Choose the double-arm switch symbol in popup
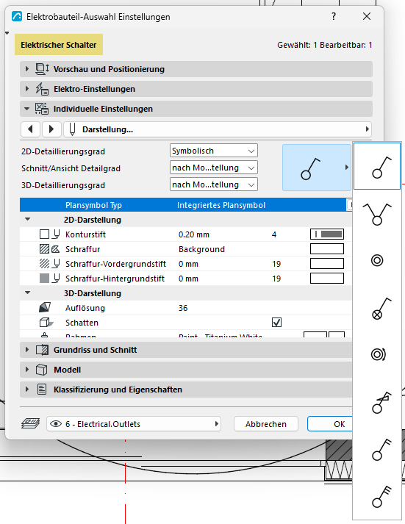 pos(377,214)
